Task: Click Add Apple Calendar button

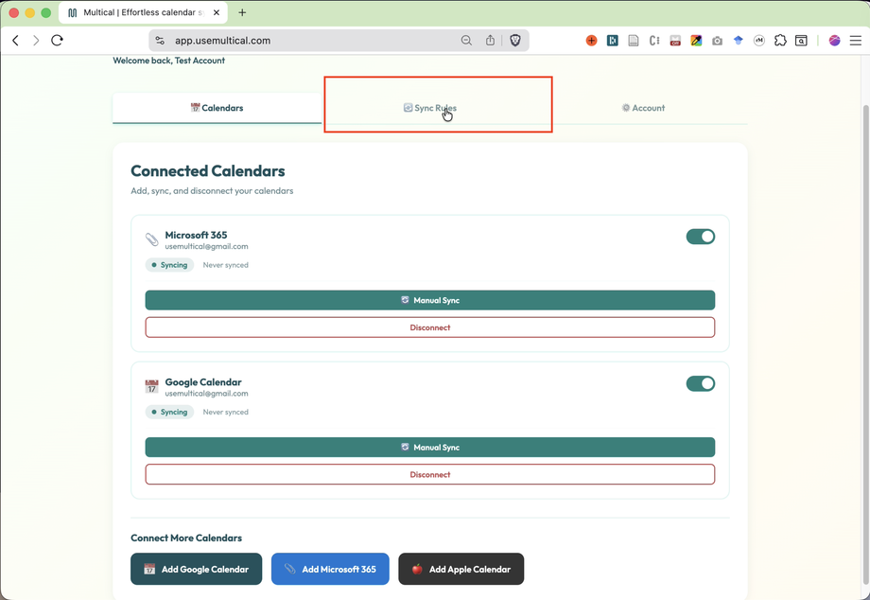Action: point(461,569)
